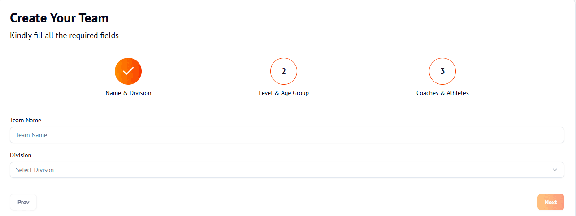
Task: Focus the Team Name input field
Action: [x=287, y=135]
